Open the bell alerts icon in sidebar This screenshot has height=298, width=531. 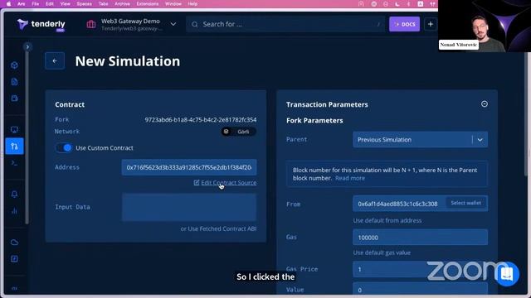[14, 195]
